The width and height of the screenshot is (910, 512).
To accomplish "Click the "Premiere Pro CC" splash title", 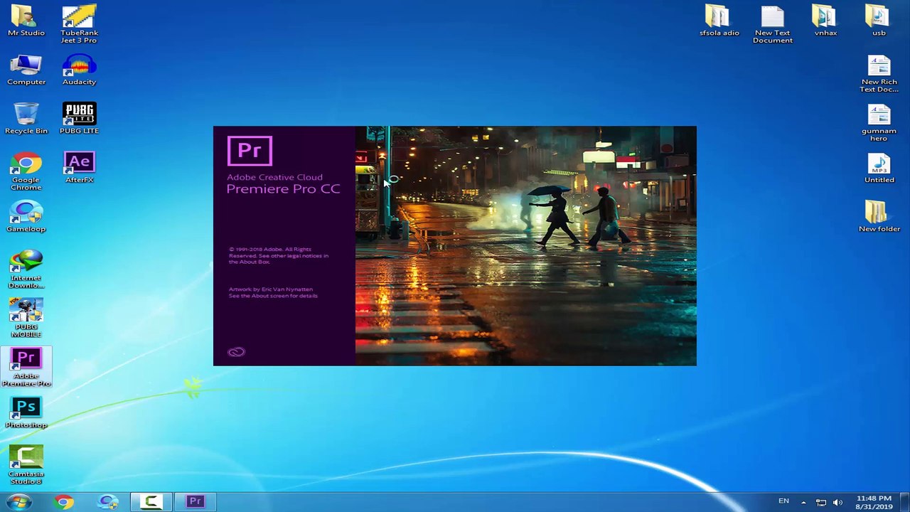I will (283, 189).
